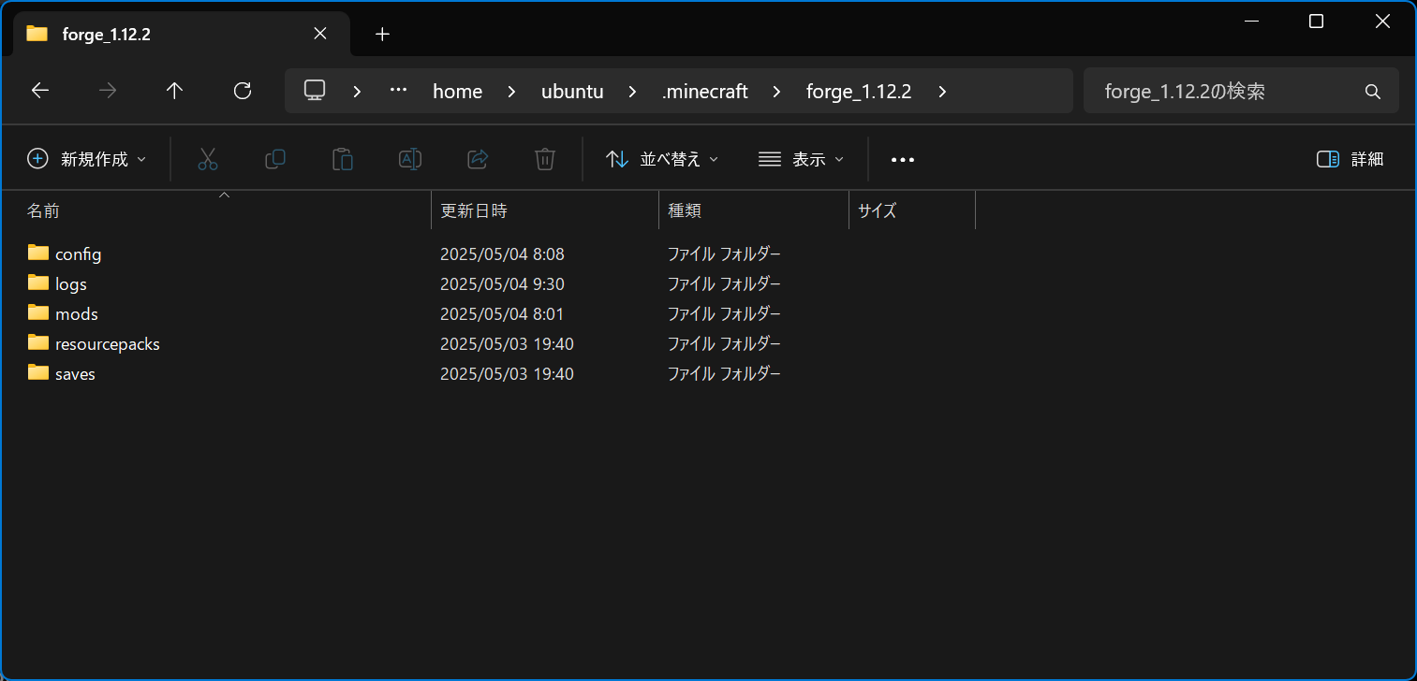Expand chevron after .minecraft breadcrumb

tap(777, 92)
